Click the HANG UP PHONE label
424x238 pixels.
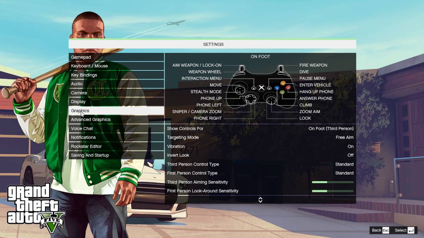[316, 92]
